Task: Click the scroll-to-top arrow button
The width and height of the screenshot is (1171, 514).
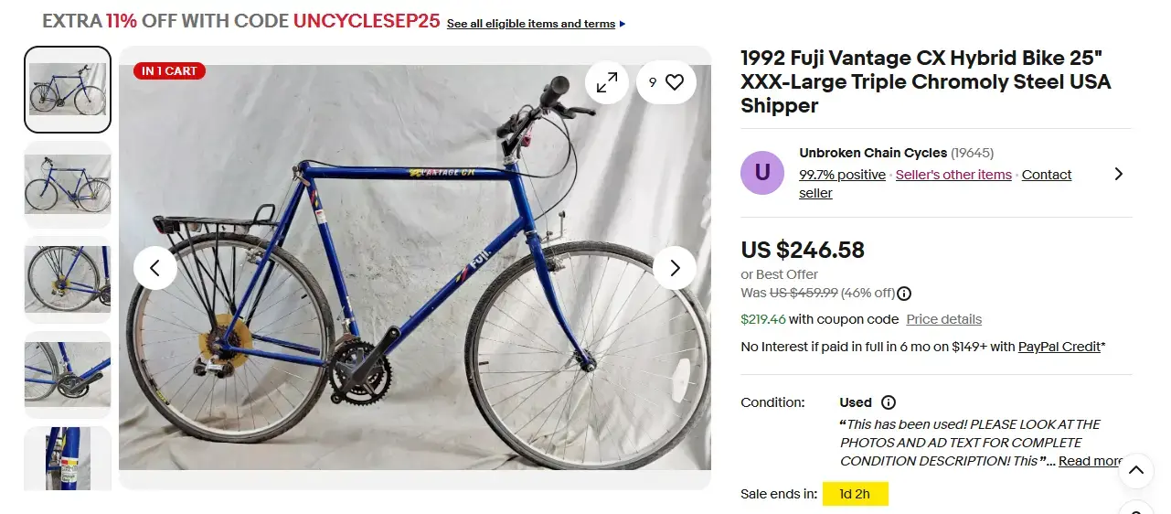Action: pyautogui.click(x=1135, y=471)
